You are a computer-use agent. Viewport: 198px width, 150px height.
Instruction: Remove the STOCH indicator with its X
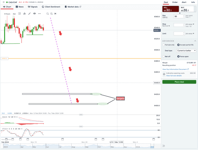[22, 129]
